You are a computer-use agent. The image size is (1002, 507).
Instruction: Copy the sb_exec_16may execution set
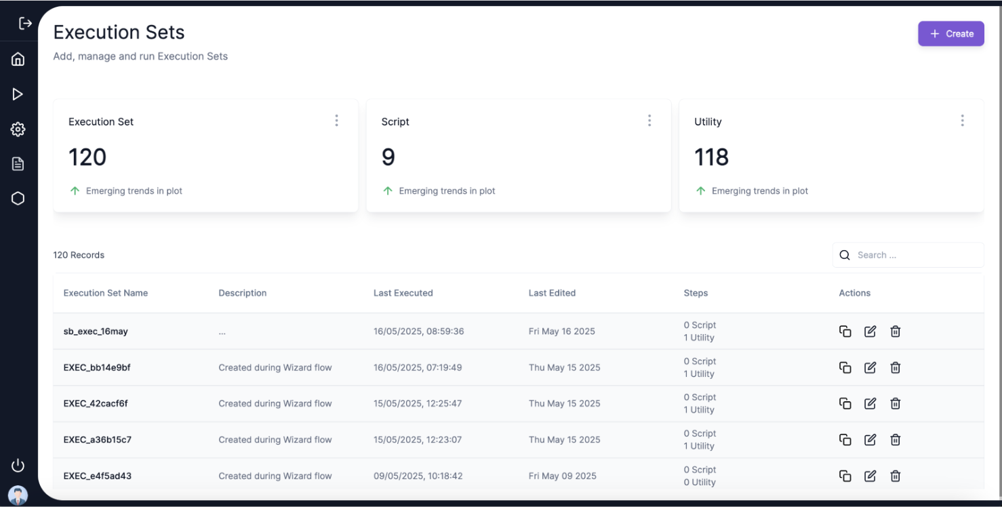click(x=845, y=331)
